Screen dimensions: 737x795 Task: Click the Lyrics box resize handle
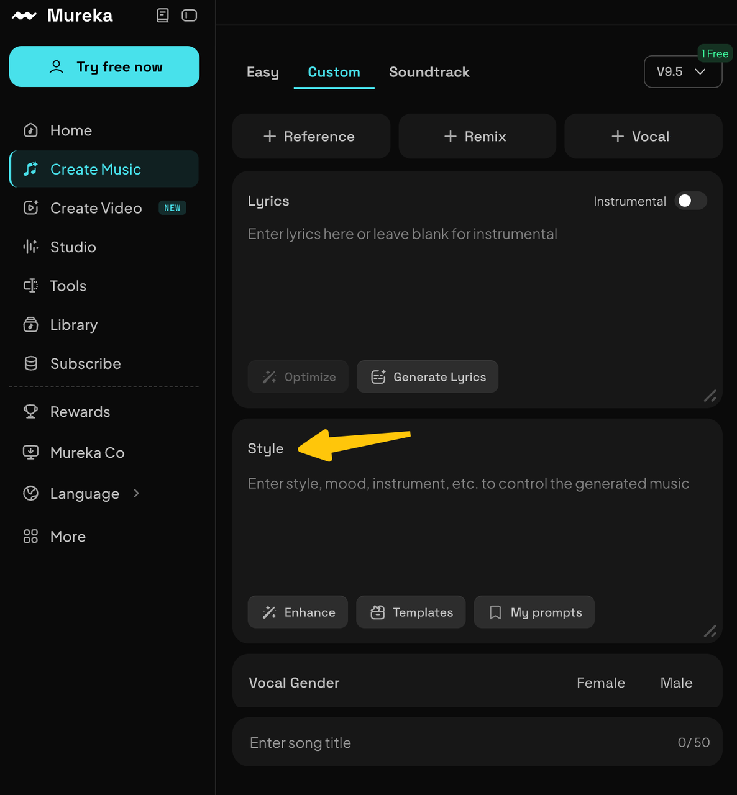pos(710,396)
